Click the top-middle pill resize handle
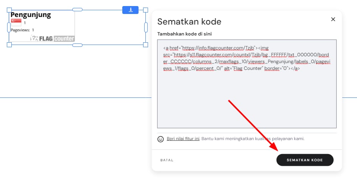Screen dimensions: 357x179 (77, 9)
